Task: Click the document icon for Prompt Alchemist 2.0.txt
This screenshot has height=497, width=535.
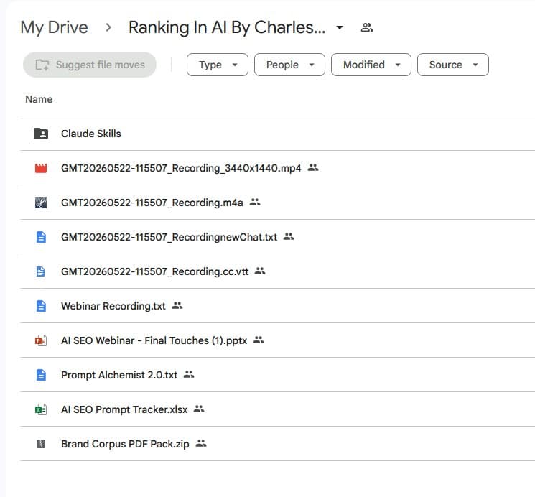Action: click(41, 375)
